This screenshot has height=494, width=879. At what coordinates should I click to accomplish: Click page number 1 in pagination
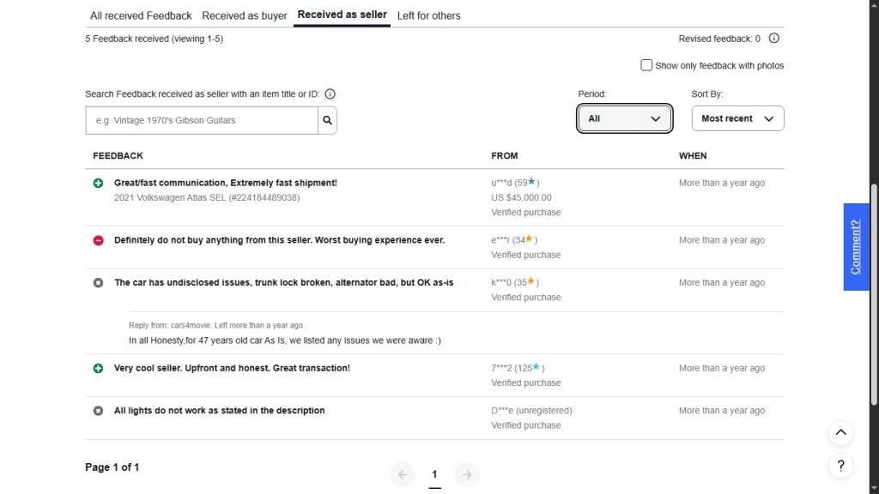(434, 474)
